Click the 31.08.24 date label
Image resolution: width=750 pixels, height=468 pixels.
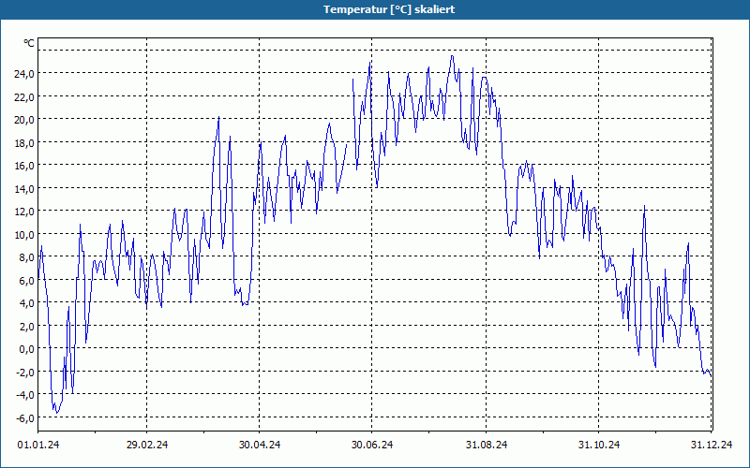pyautogui.click(x=487, y=445)
